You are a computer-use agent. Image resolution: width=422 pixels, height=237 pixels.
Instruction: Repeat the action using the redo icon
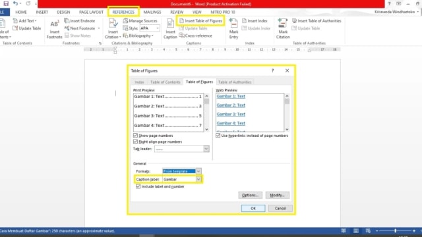coord(28,3)
